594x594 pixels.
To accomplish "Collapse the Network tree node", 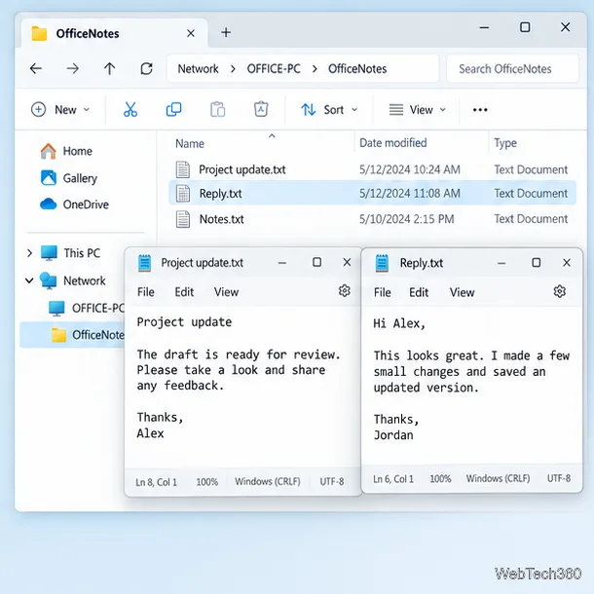I will tap(29, 280).
